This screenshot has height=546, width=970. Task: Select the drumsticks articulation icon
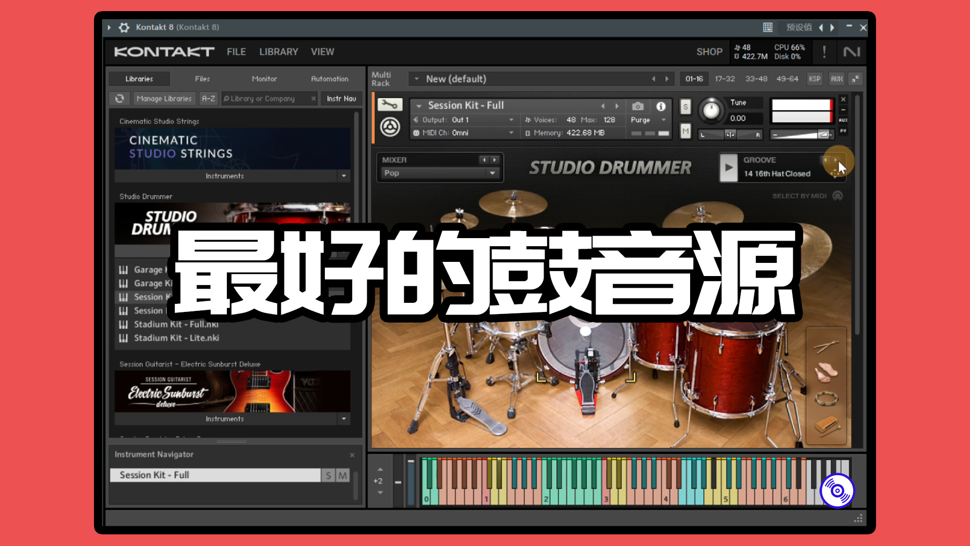click(826, 346)
